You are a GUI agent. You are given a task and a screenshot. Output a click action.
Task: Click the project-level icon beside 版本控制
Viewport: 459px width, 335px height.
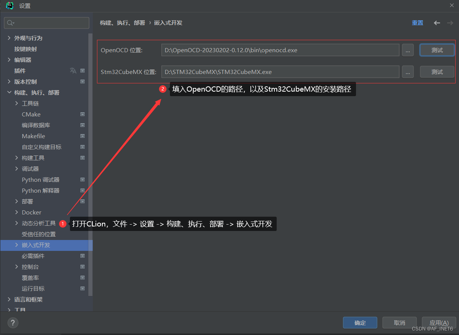(83, 81)
